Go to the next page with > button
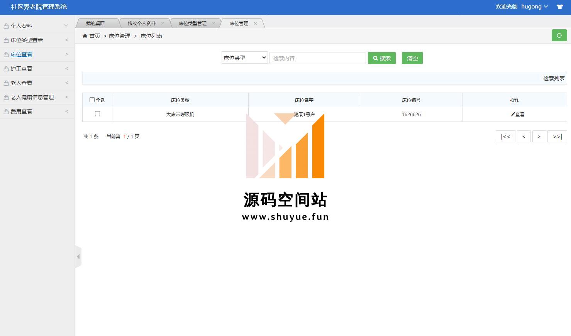The image size is (571, 336). 539,137
